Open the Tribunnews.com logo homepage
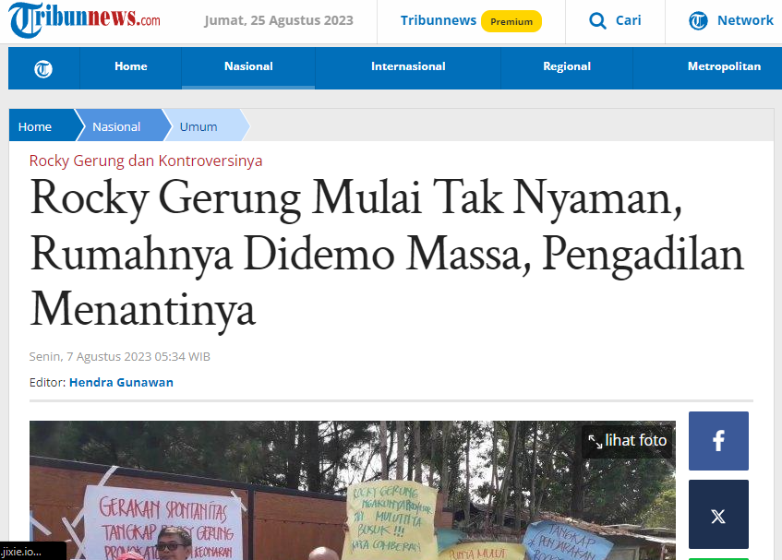The width and height of the screenshot is (782, 560). pos(85,20)
